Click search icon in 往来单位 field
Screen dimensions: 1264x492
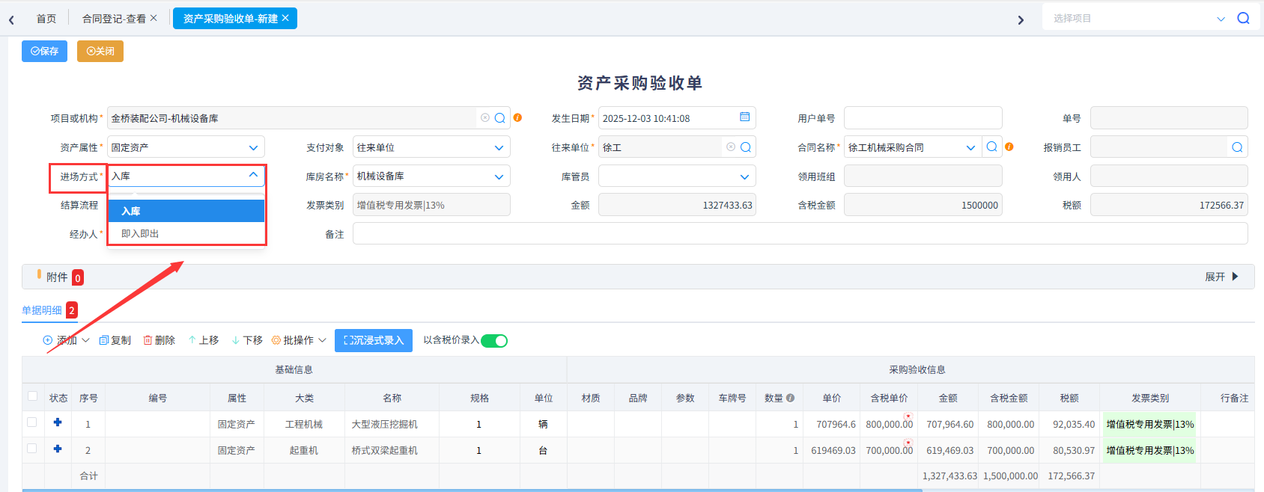[x=746, y=147]
